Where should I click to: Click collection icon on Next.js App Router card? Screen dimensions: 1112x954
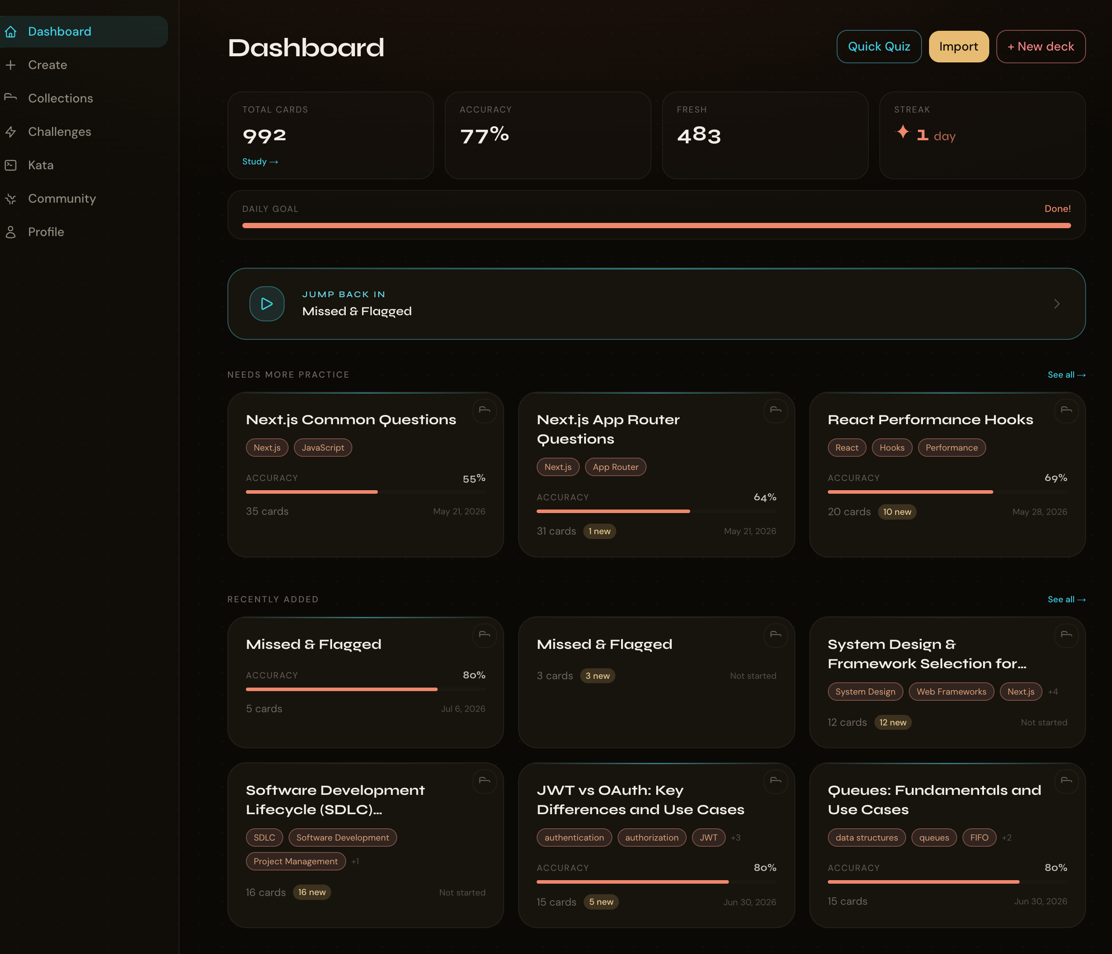click(x=775, y=410)
